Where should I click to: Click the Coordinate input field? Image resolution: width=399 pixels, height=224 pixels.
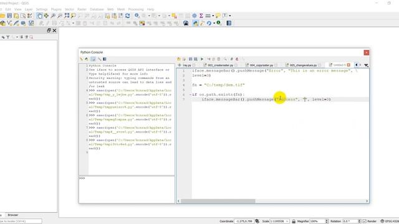[244, 222]
